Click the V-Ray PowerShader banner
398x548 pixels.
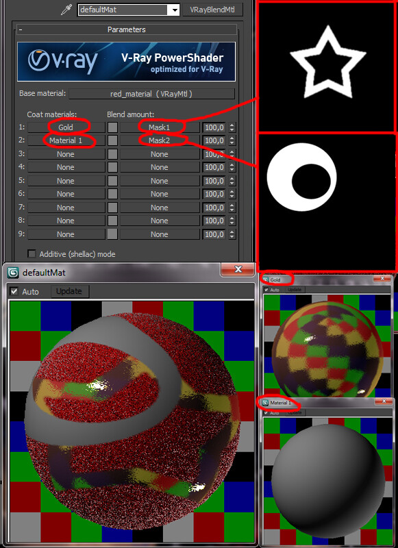126,62
